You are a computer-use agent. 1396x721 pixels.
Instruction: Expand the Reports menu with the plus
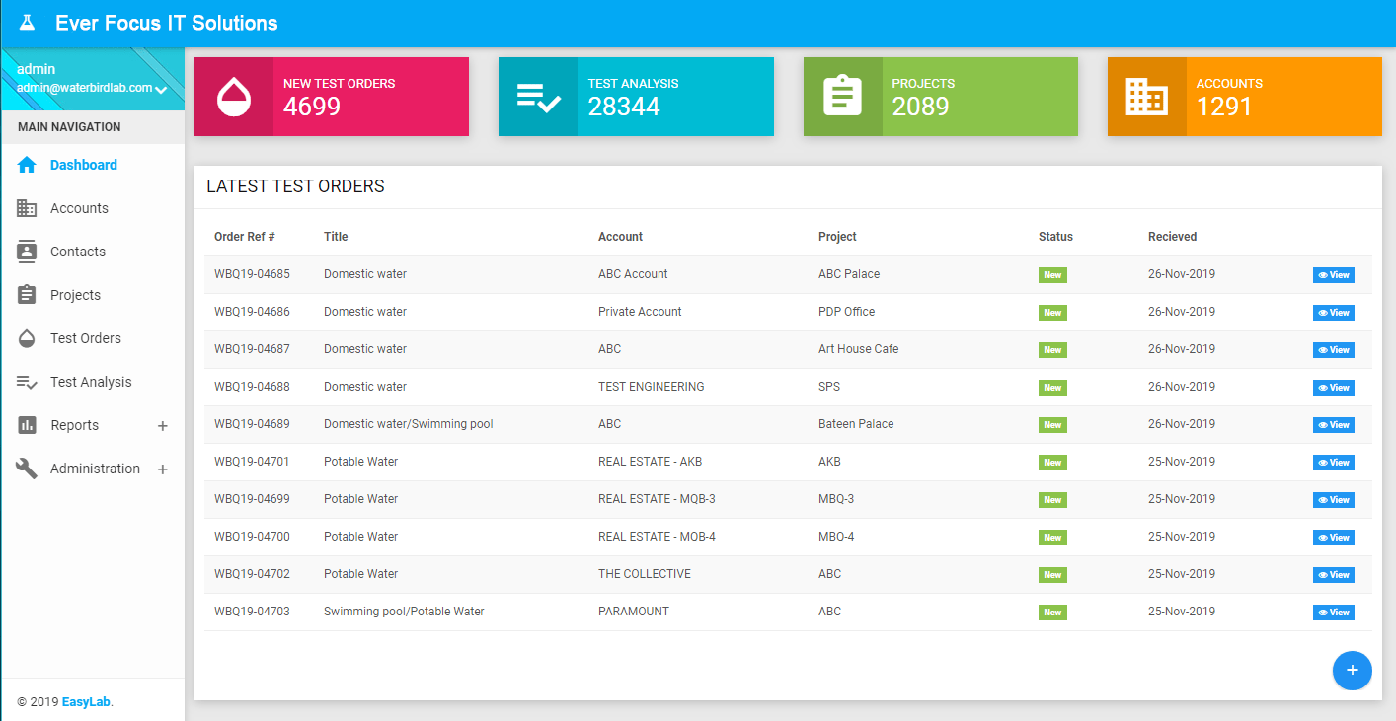[162, 426]
